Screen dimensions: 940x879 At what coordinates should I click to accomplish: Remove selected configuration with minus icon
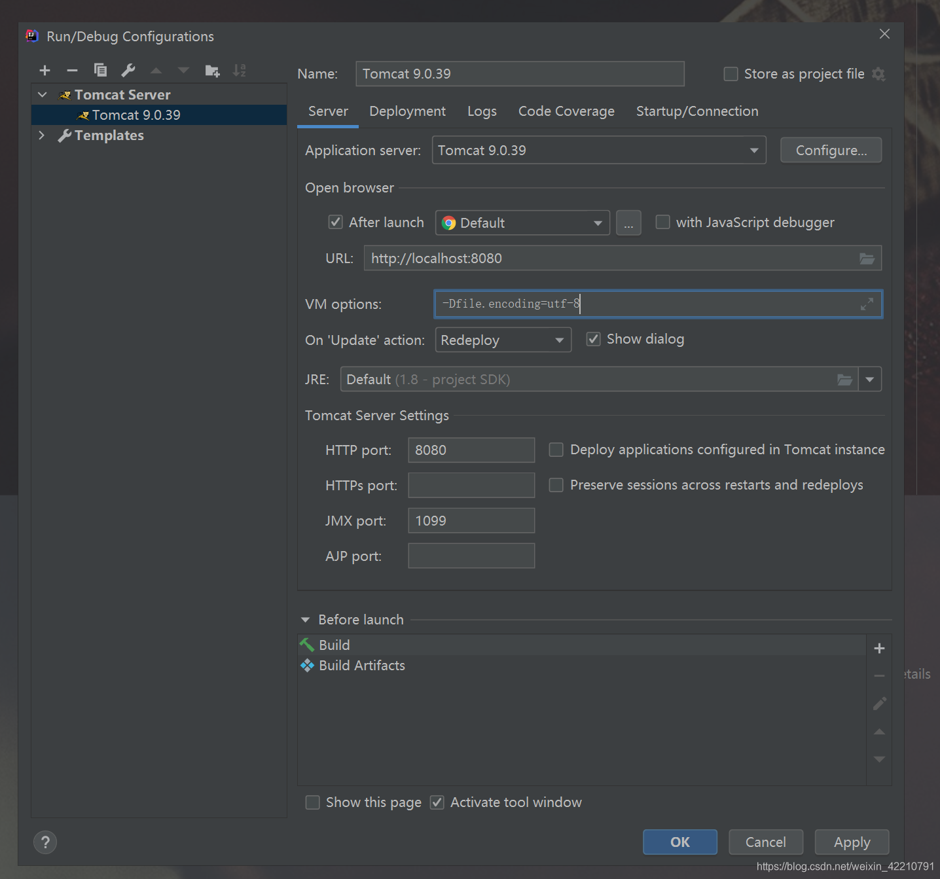tap(72, 70)
